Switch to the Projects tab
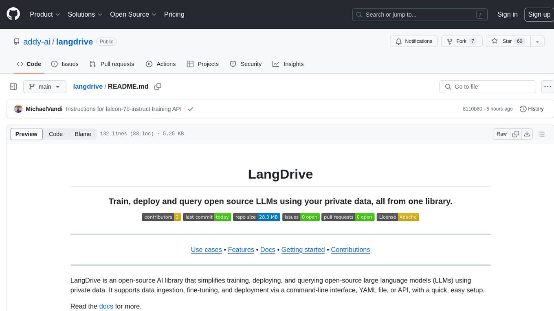Image resolution: width=554 pixels, height=311 pixels. (203, 64)
